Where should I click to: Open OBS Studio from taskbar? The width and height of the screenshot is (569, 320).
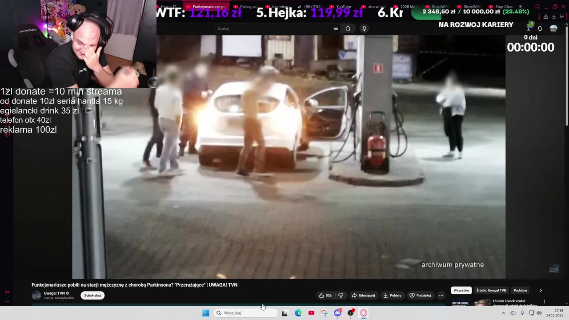(x=351, y=313)
